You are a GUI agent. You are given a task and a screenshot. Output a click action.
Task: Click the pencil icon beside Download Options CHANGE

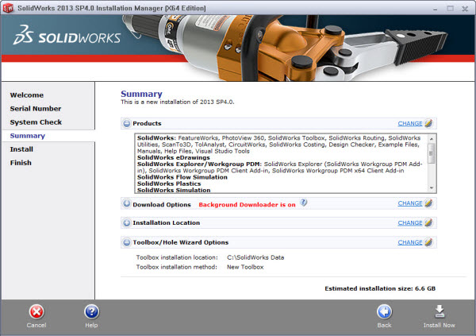(x=428, y=203)
